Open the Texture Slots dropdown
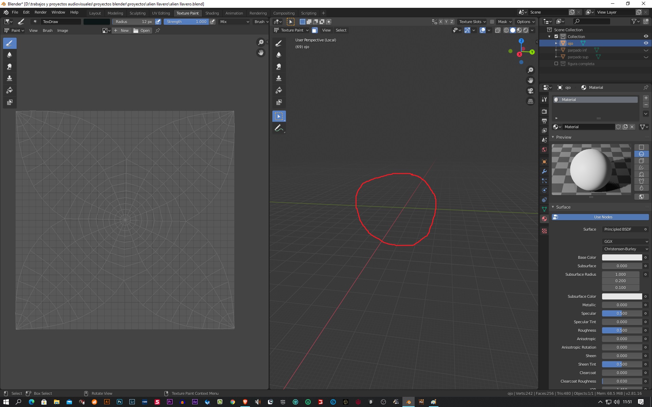Viewport: 652px width, 407px height. pyautogui.click(x=472, y=22)
